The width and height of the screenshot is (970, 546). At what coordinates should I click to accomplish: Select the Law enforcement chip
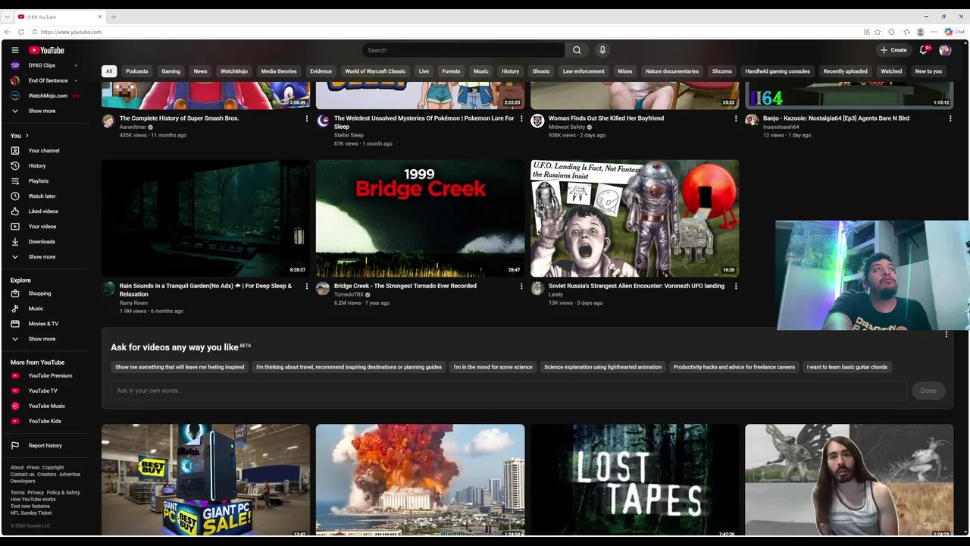584,71
